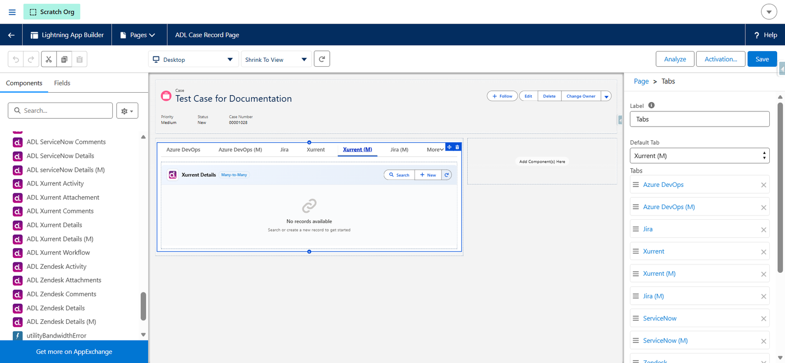Delete the selected Tabs component

[457, 147]
